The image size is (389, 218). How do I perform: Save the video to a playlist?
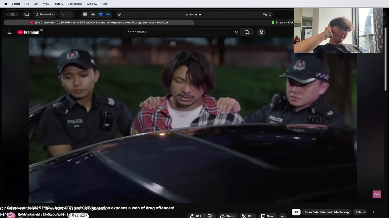pos(267,216)
